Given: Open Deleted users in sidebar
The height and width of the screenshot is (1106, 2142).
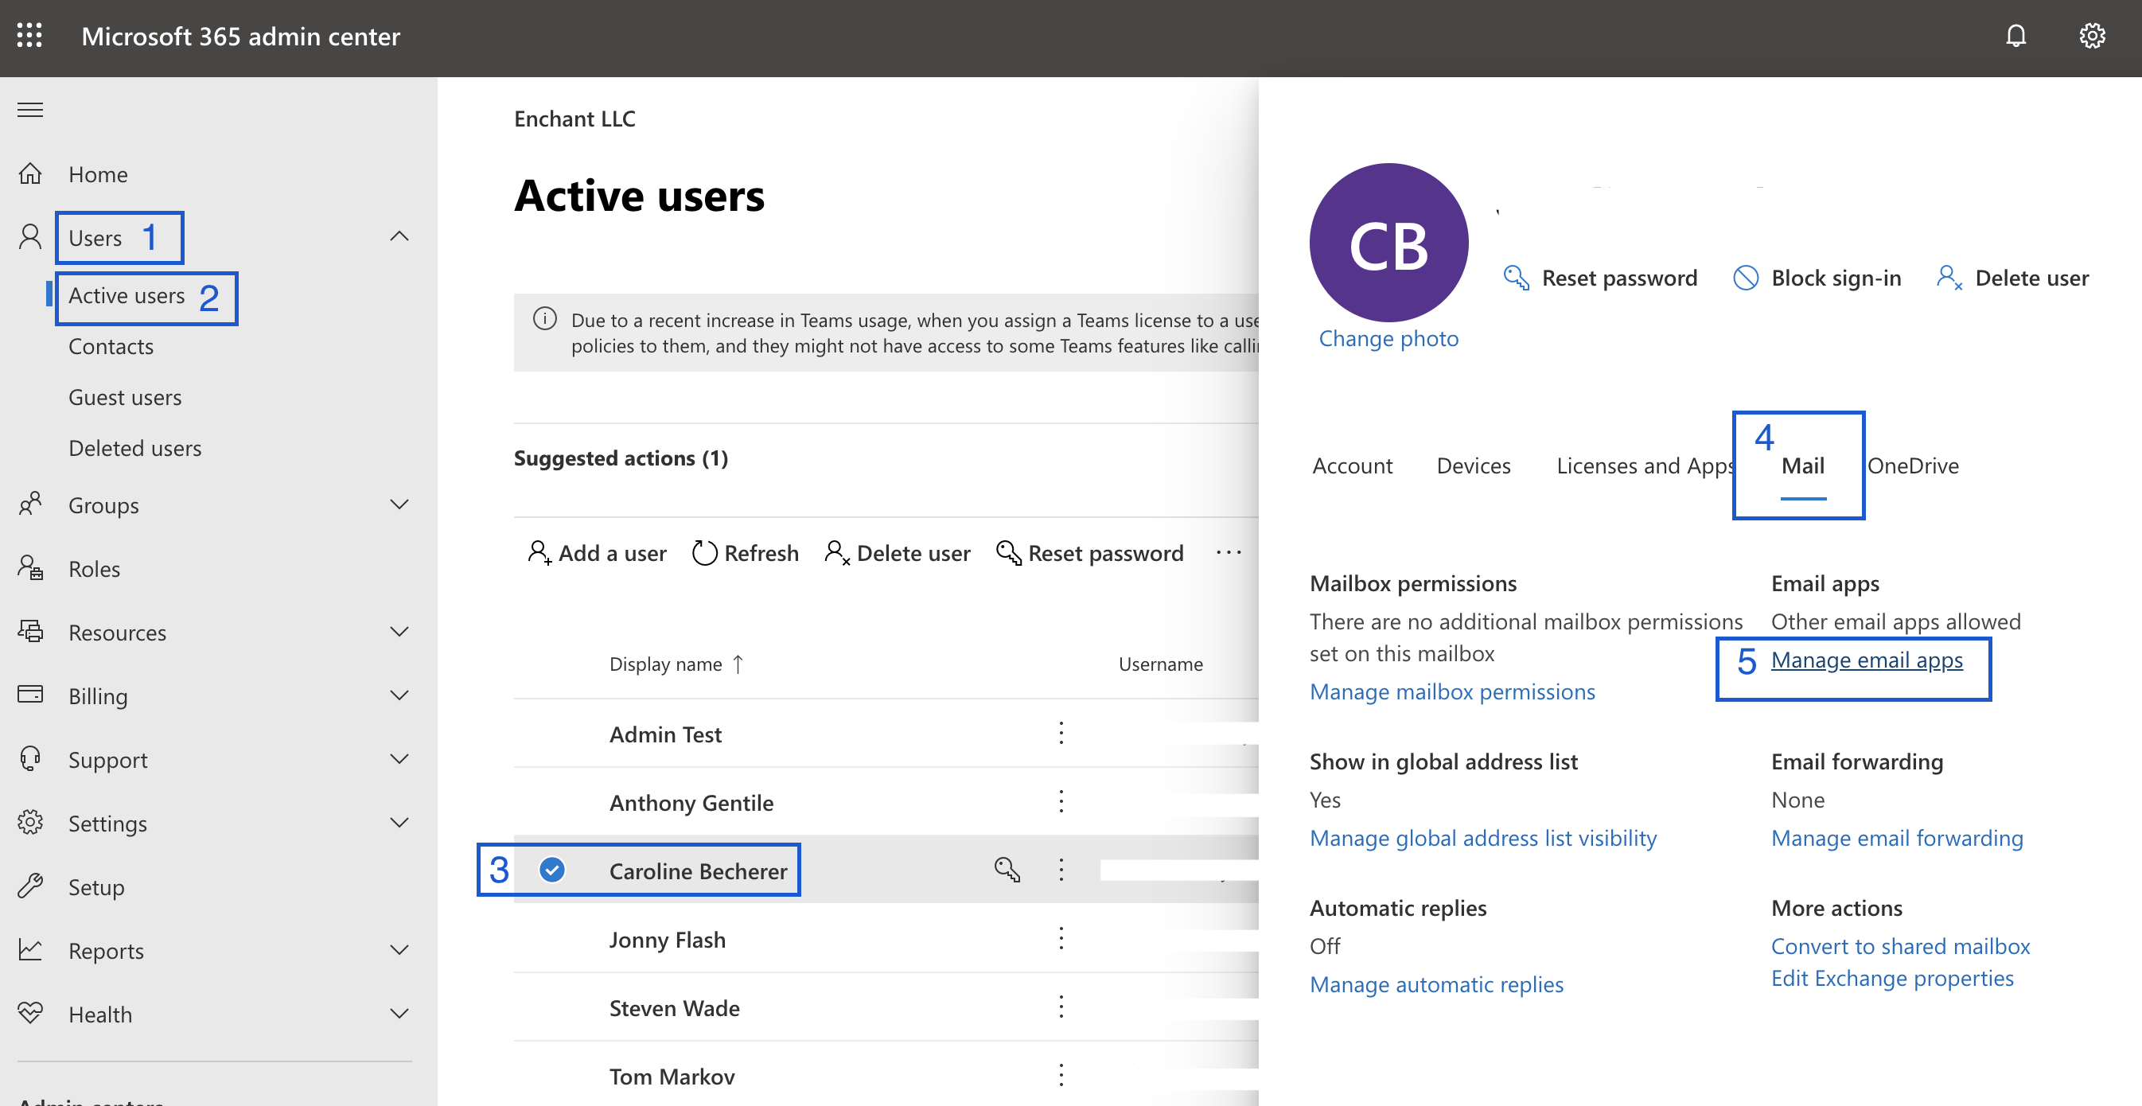Looking at the screenshot, I should tap(134, 448).
